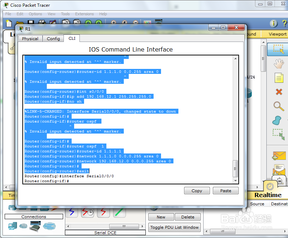Click the Print toolbar icon
Screen dimensions: 288x238
[x=42, y=22]
